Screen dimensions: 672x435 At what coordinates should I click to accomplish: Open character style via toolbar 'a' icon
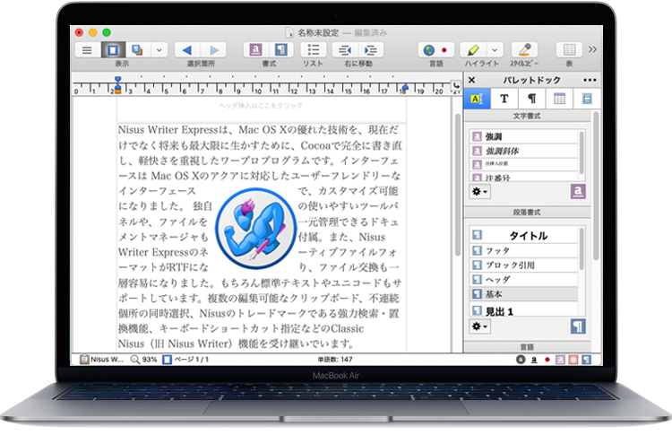point(256,49)
